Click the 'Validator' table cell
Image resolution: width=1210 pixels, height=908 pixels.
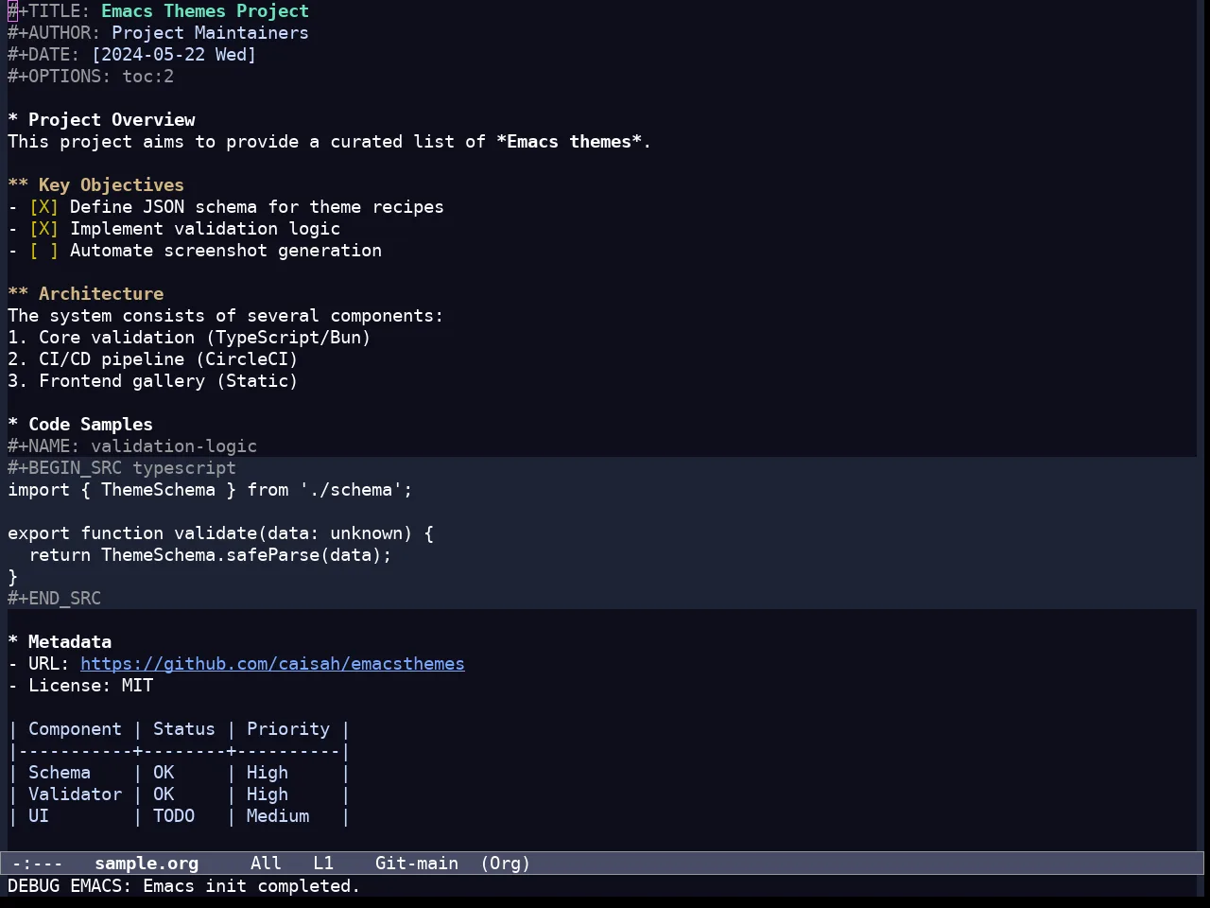[x=75, y=794]
